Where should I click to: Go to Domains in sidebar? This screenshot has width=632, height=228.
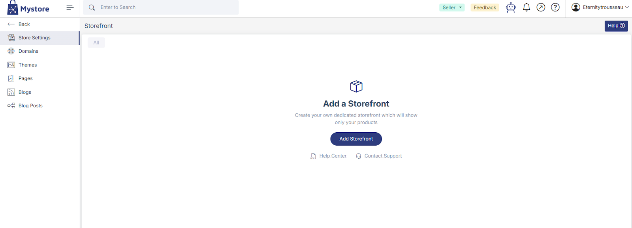(28, 51)
